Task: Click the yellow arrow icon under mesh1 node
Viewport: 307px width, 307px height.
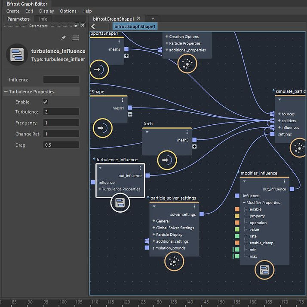Action: tap(103, 128)
